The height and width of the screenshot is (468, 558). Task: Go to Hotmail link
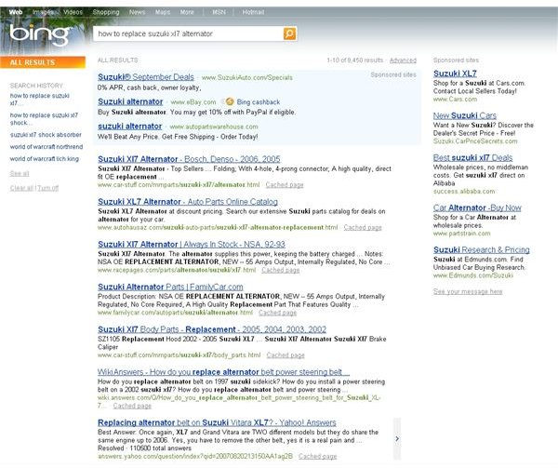(x=253, y=12)
